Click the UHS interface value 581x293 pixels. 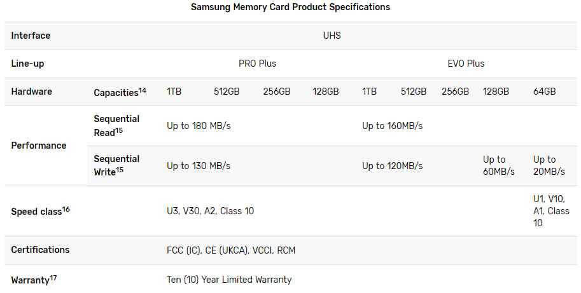coord(332,36)
